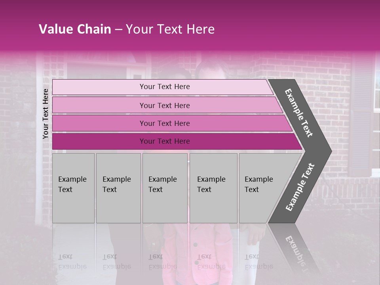Select the "Your Text Here" part of the title
Viewport: 380px width, 285px height.
170,29
